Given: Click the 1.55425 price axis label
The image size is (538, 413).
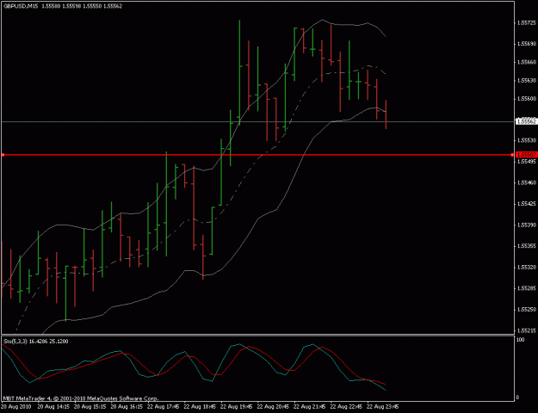Looking at the screenshot, I should [526, 204].
